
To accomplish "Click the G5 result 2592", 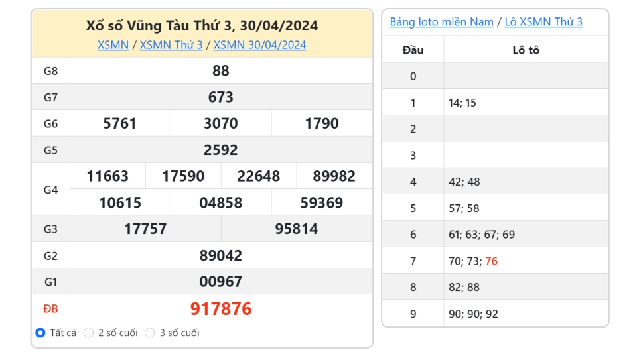I will (x=221, y=150).
